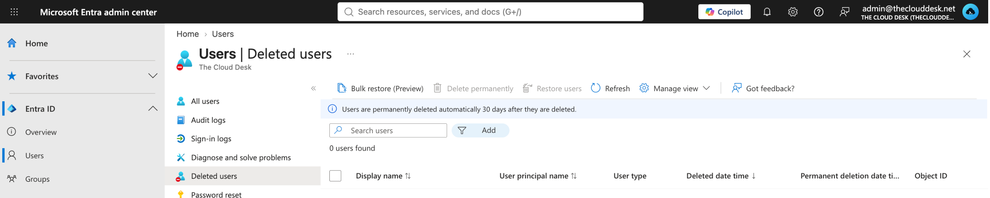990x198 pixels.
Task: Sort by User principal name column
Action: pyautogui.click(x=538, y=176)
